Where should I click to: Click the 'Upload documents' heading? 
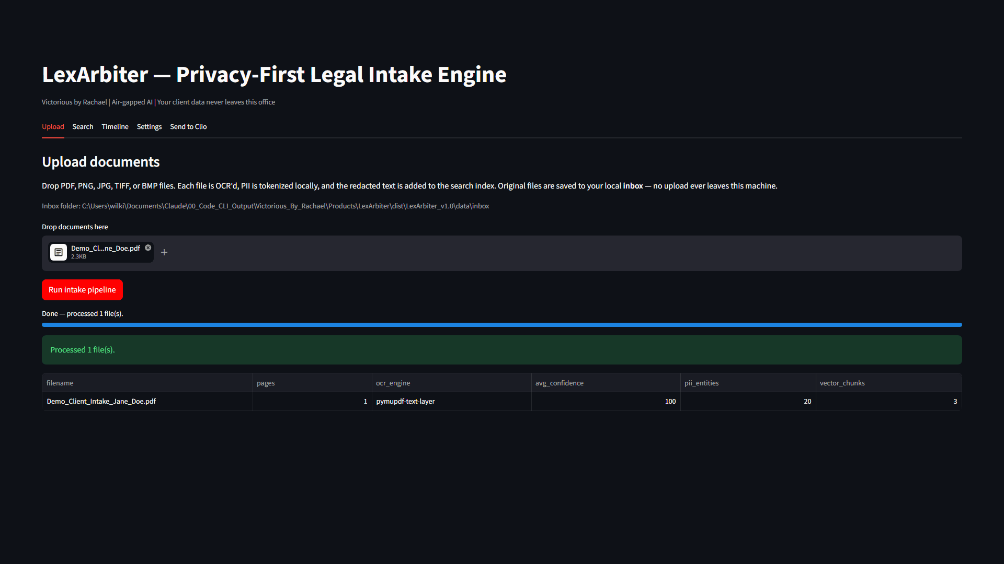[x=101, y=162]
